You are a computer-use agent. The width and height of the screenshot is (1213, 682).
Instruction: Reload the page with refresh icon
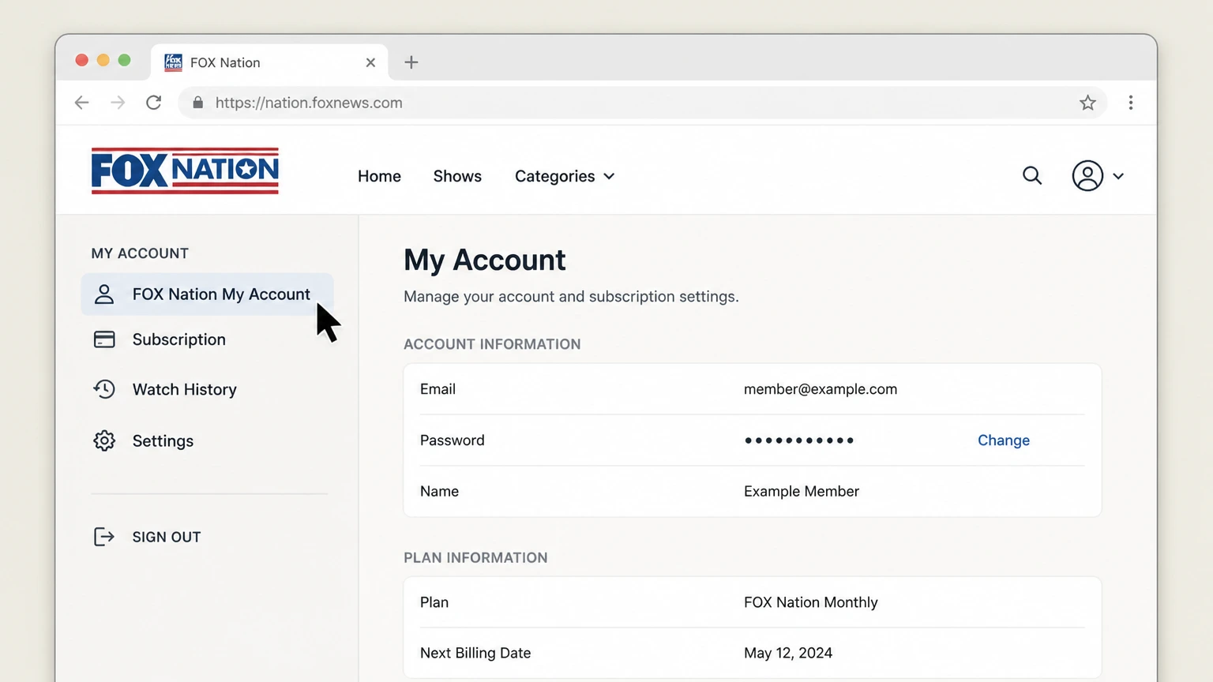click(154, 103)
